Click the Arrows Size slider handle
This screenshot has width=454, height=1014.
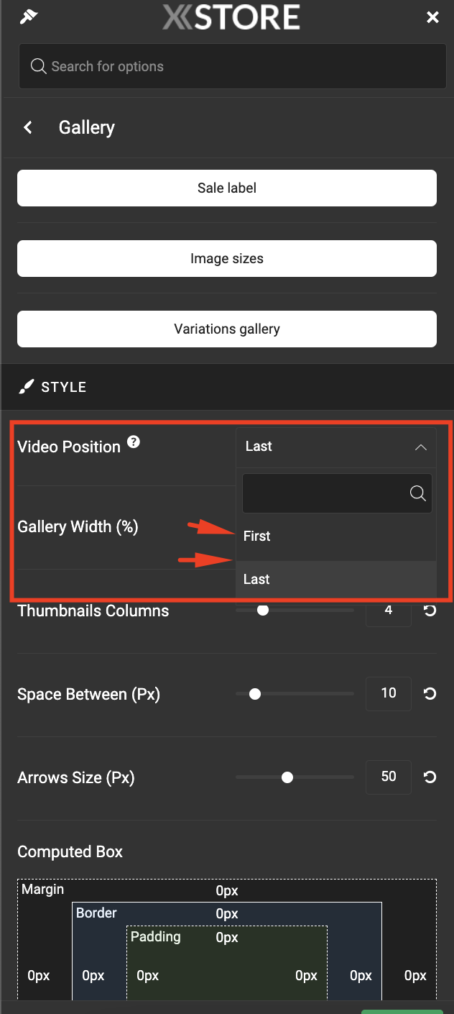[x=287, y=777]
